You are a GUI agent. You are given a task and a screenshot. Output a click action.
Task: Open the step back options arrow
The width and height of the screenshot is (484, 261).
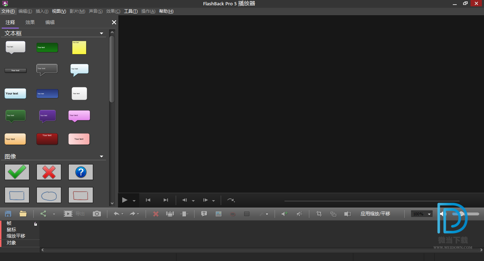pyautogui.click(x=193, y=201)
